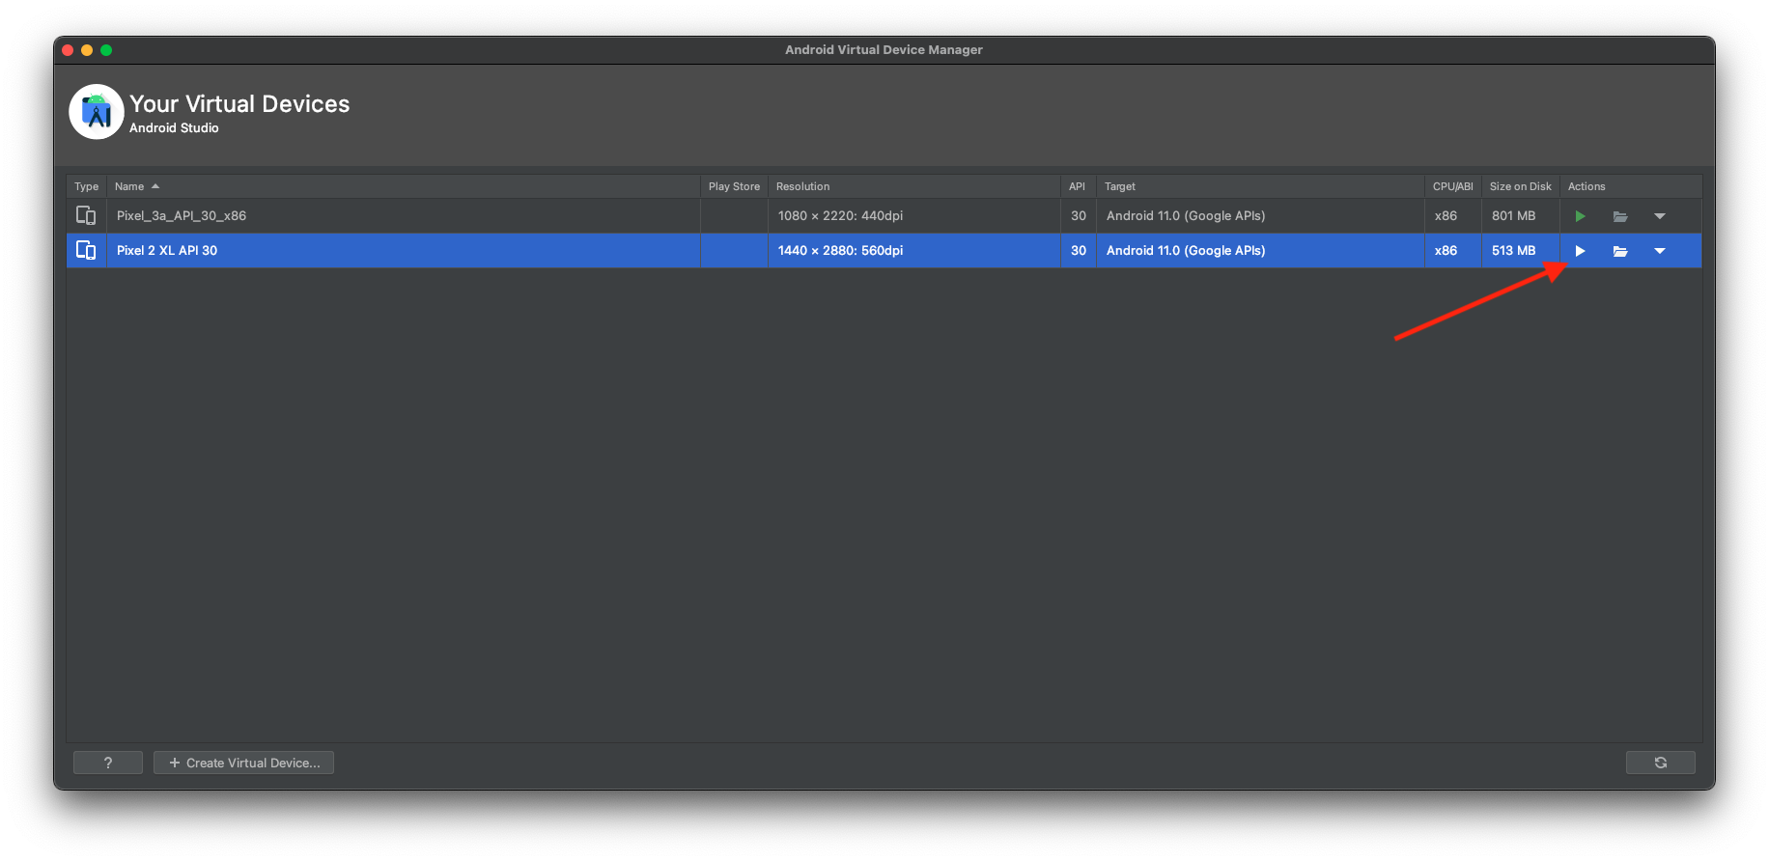
Task: Open actions dropdown for Pixel_3a_API_30_x86
Action: 1660,216
